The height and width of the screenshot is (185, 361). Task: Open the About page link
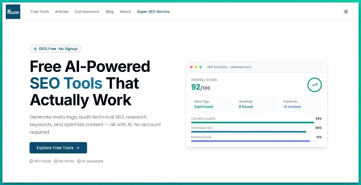(x=125, y=12)
